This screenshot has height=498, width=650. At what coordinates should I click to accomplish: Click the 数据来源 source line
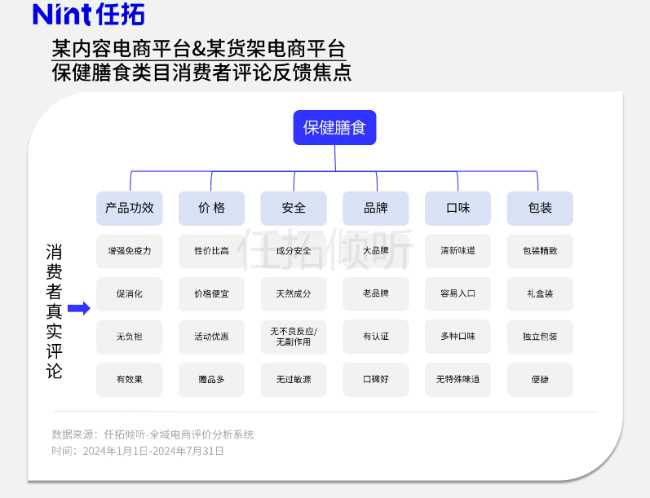tap(153, 434)
